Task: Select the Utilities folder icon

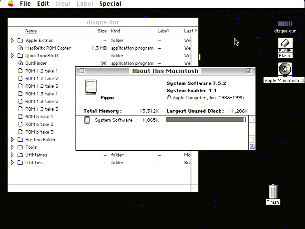Action: [20, 162]
